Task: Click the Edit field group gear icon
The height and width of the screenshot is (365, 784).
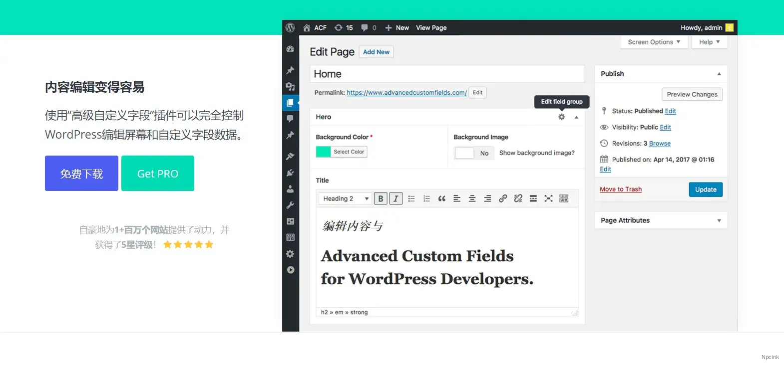Action: [562, 117]
